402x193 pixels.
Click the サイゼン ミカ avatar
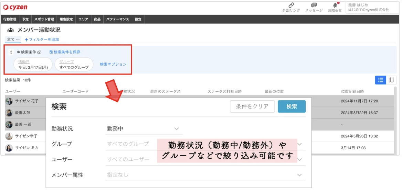click(9, 148)
